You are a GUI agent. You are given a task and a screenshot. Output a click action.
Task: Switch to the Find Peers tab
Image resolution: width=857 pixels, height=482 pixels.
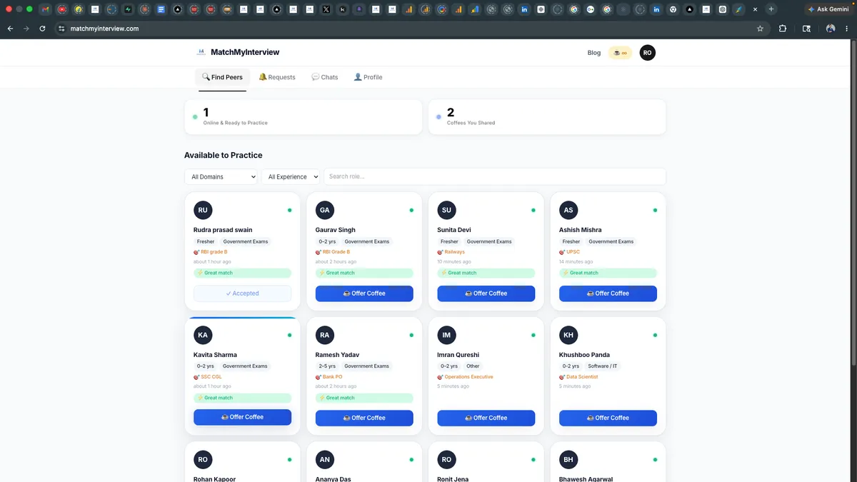tap(222, 77)
